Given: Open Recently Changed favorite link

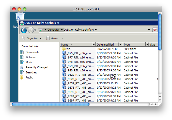Looking at the screenshot, I should pos(37,67).
